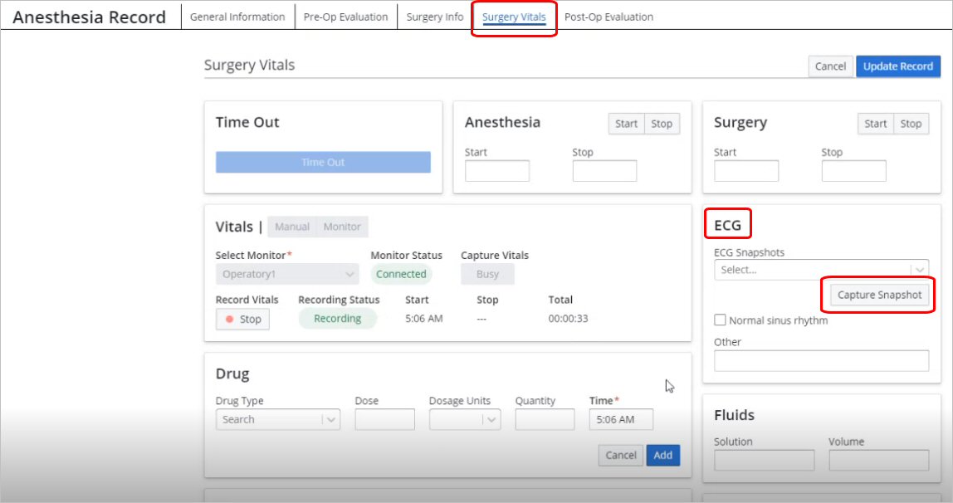Image resolution: width=953 pixels, height=503 pixels.
Task: Click the drug Dose input field
Action: click(x=384, y=420)
